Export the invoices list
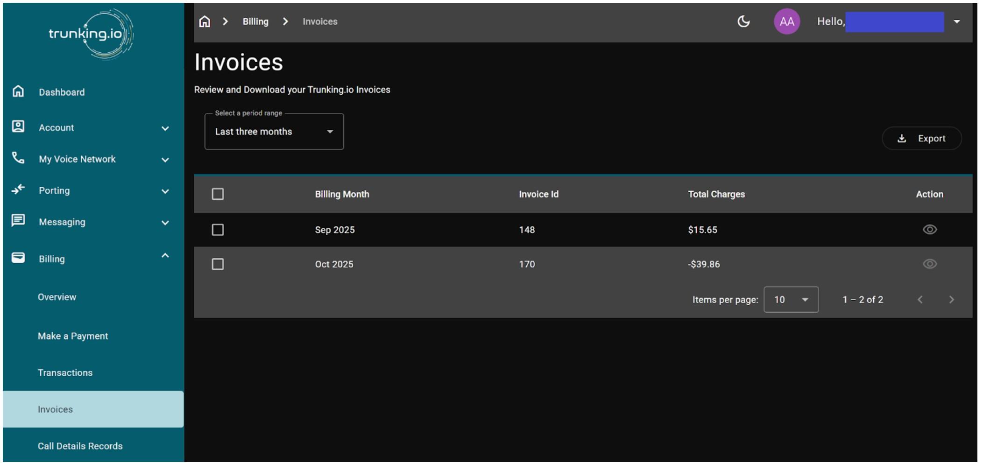 pyautogui.click(x=921, y=139)
